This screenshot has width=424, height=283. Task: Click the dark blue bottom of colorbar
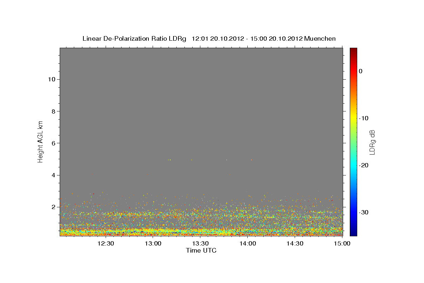pyautogui.click(x=353, y=233)
